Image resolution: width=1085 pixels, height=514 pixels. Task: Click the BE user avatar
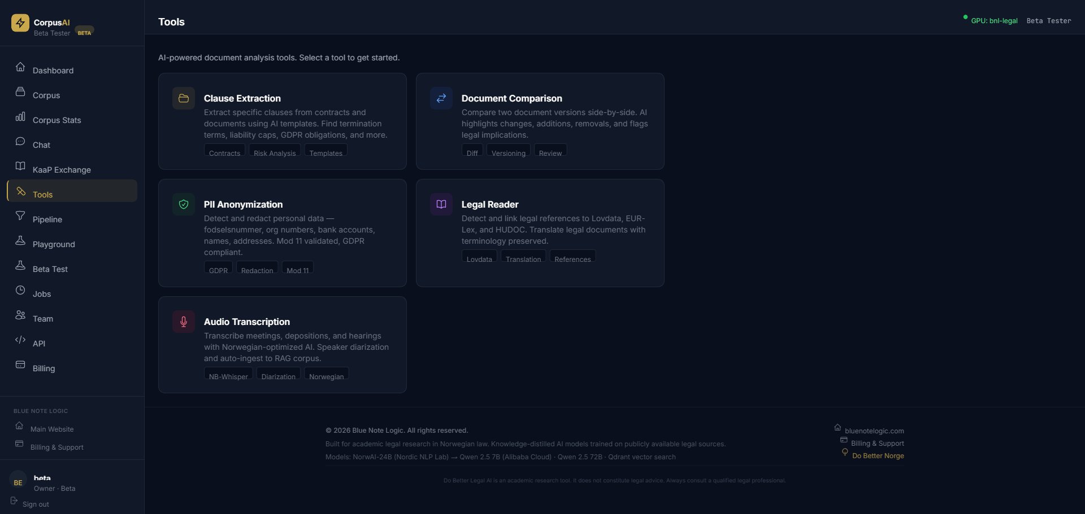(x=18, y=482)
